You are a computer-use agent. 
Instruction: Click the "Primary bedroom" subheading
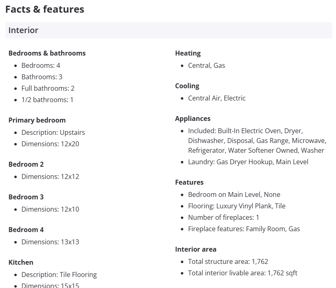click(37, 120)
